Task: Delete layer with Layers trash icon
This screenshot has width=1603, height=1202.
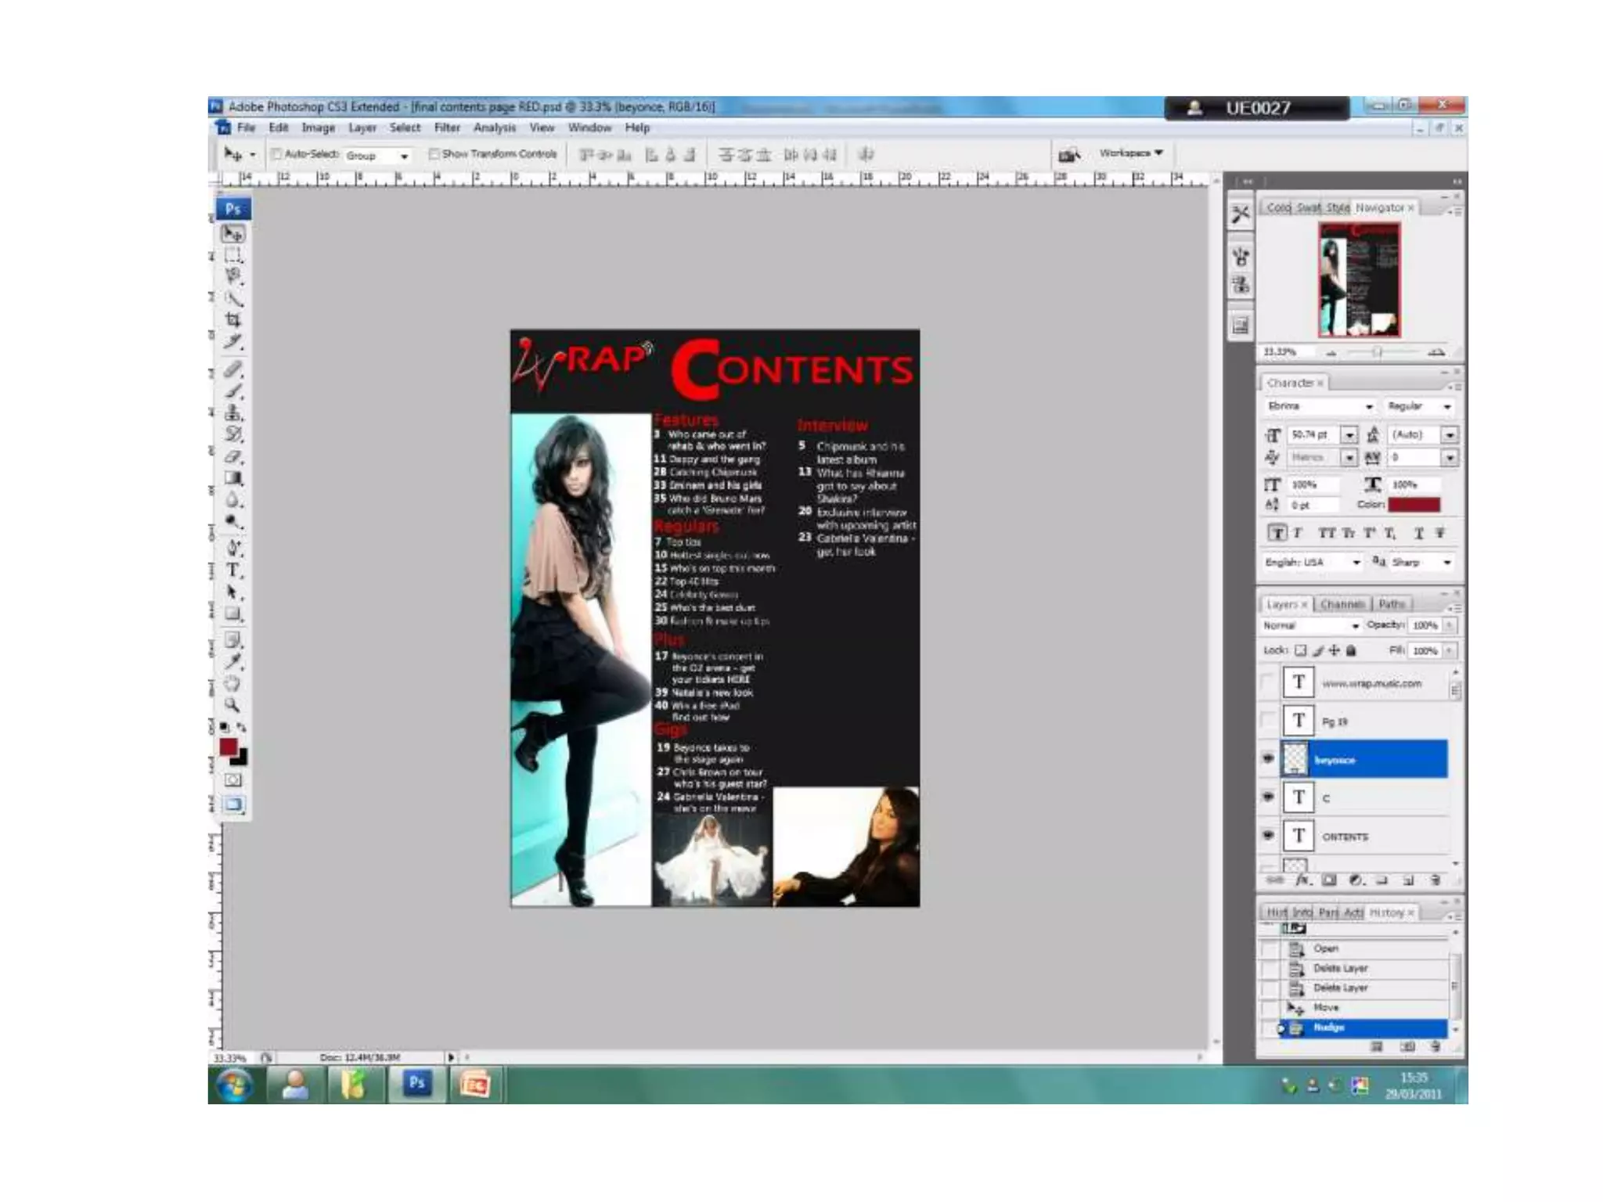Action: click(1435, 880)
